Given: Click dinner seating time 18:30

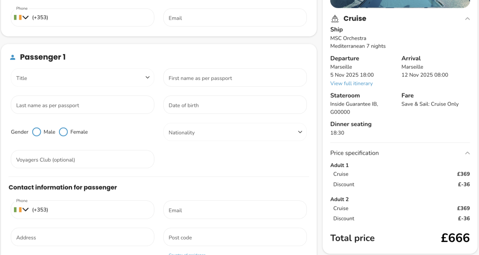Looking at the screenshot, I should 337,133.
